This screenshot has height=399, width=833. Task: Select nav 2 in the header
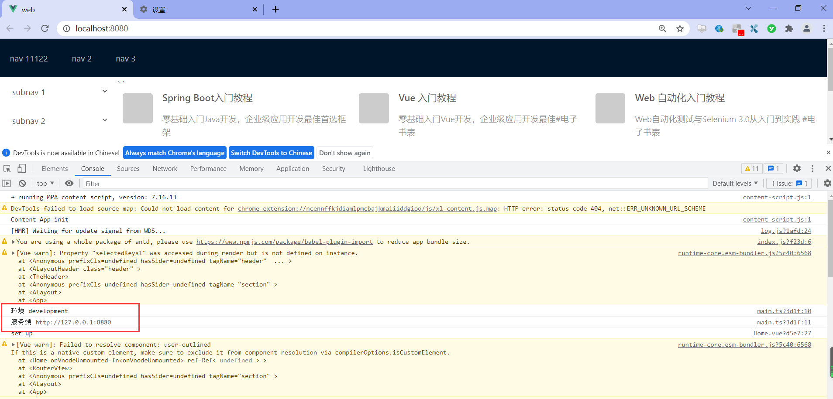pyautogui.click(x=82, y=58)
